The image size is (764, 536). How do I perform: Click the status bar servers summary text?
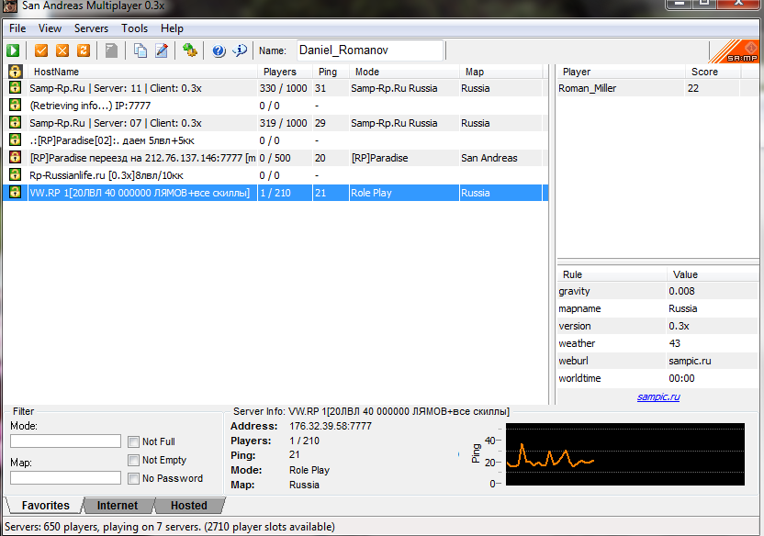(x=170, y=527)
